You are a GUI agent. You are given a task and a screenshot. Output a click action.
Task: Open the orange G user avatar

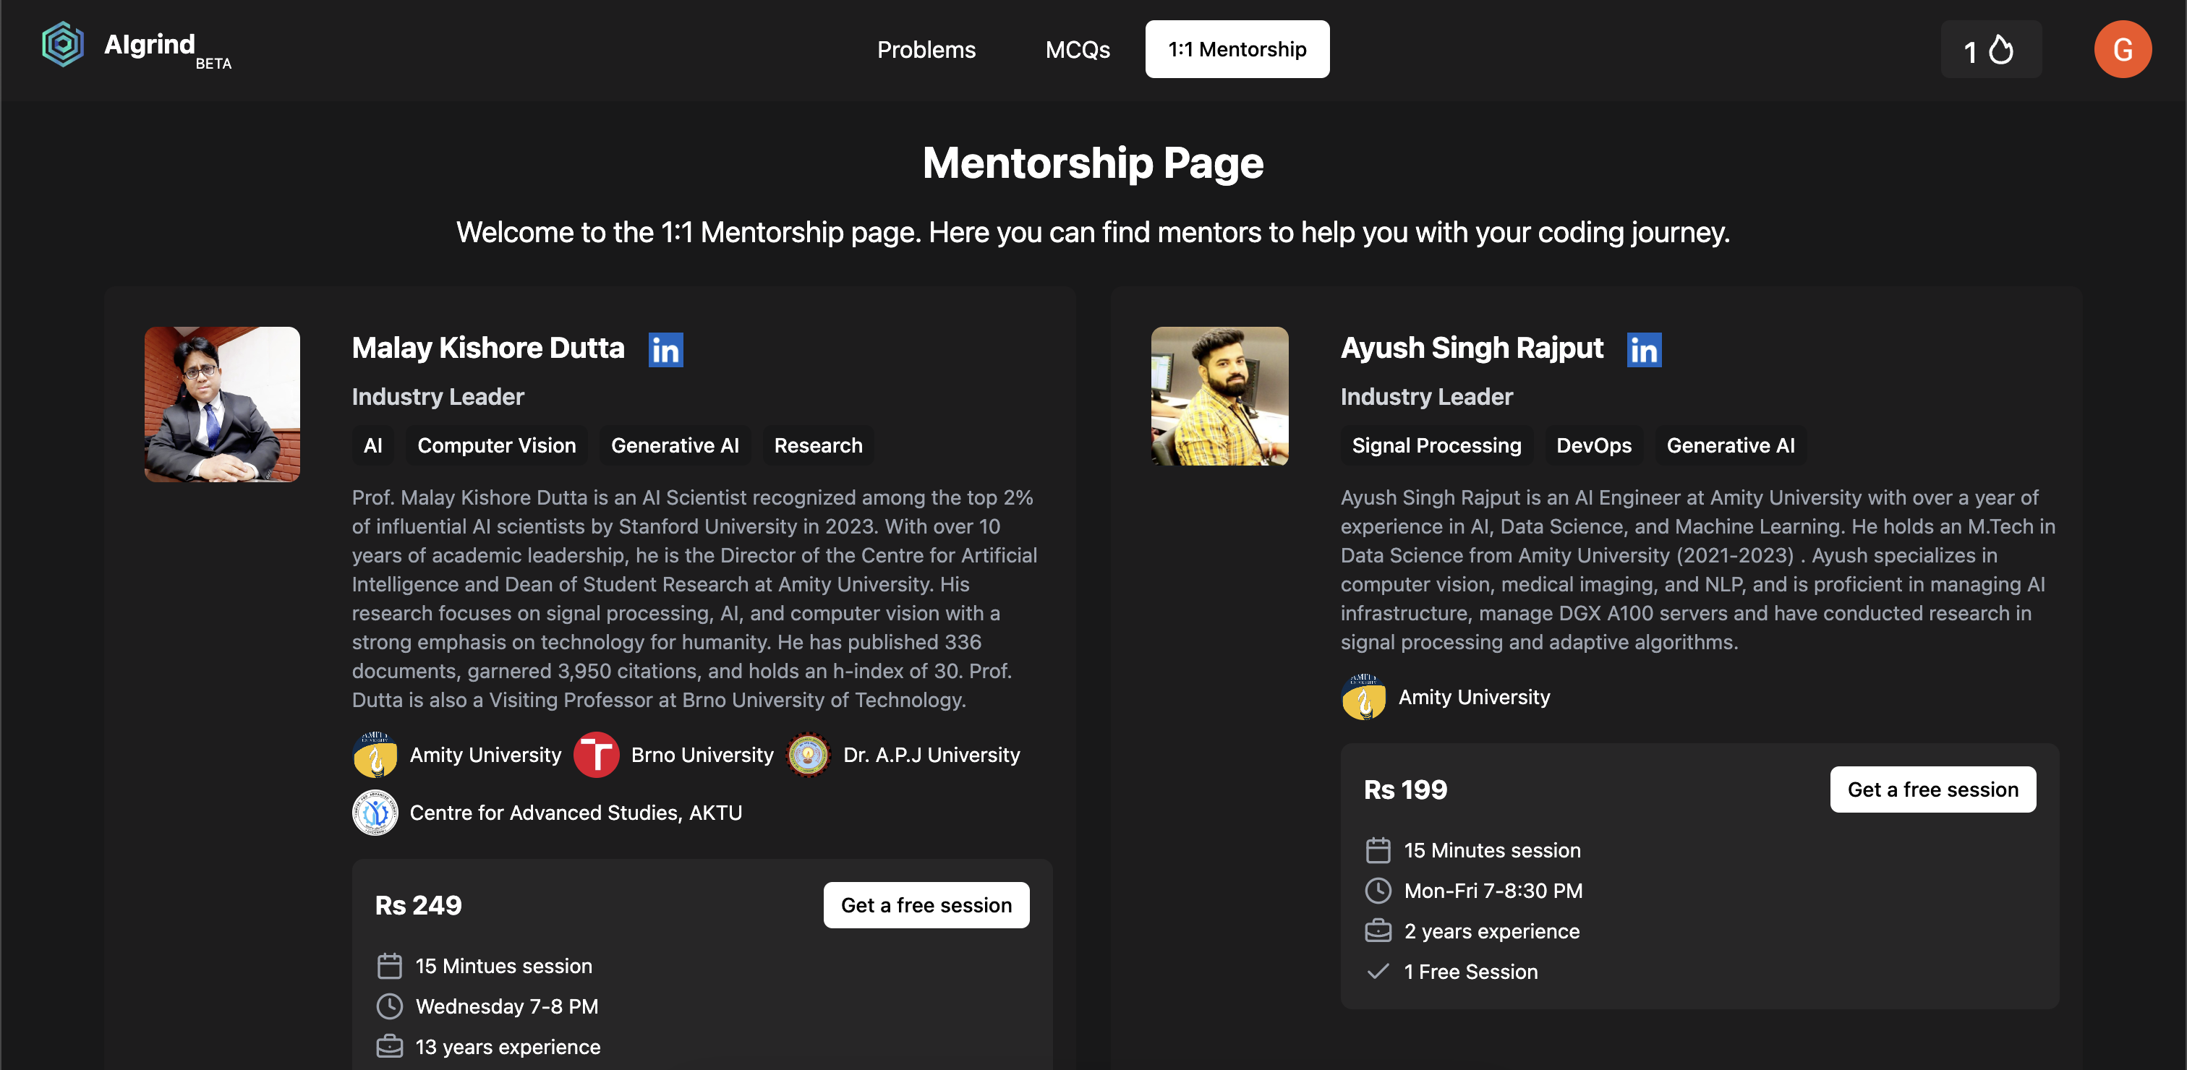(2122, 50)
